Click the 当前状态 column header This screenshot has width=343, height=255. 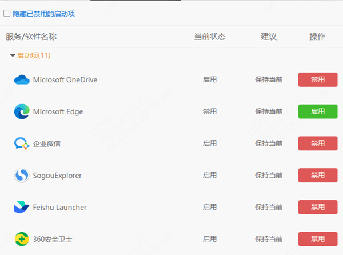pos(210,37)
